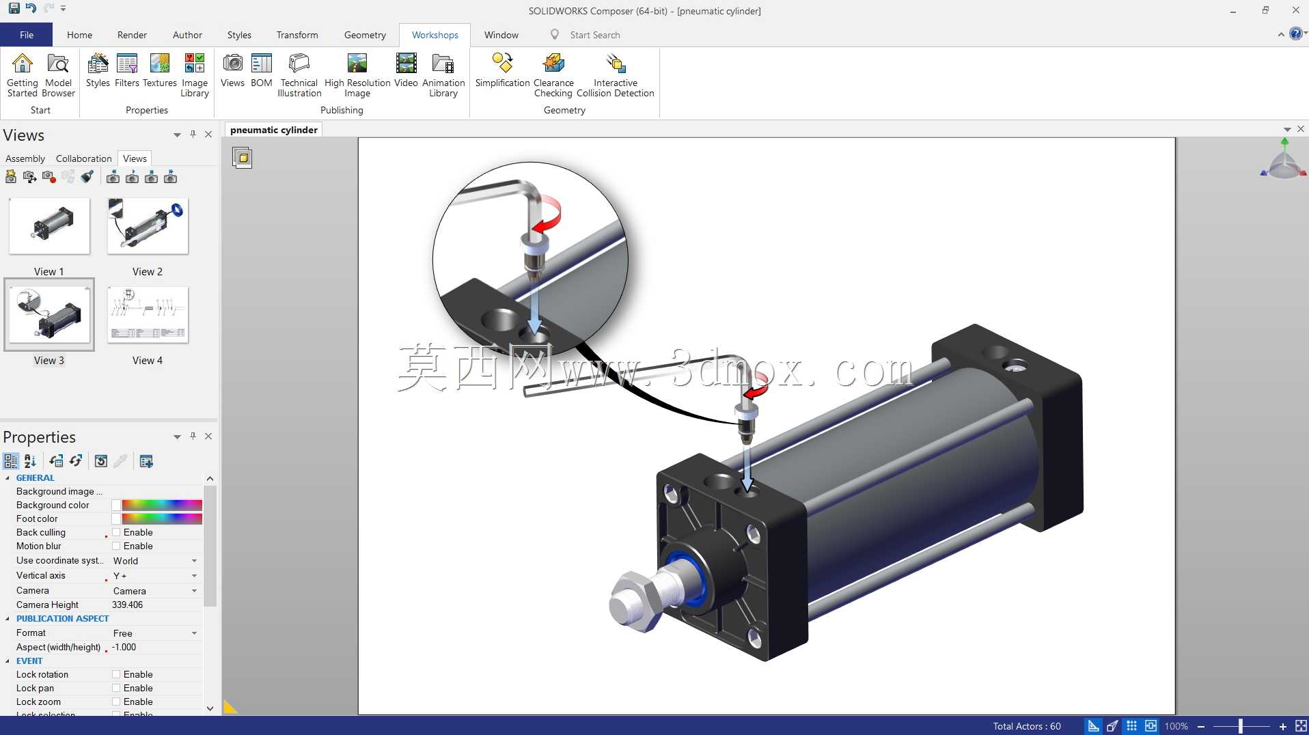Enable the Lock zoom checkbox
Screen dimensions: 1309x735
[116, 702]
